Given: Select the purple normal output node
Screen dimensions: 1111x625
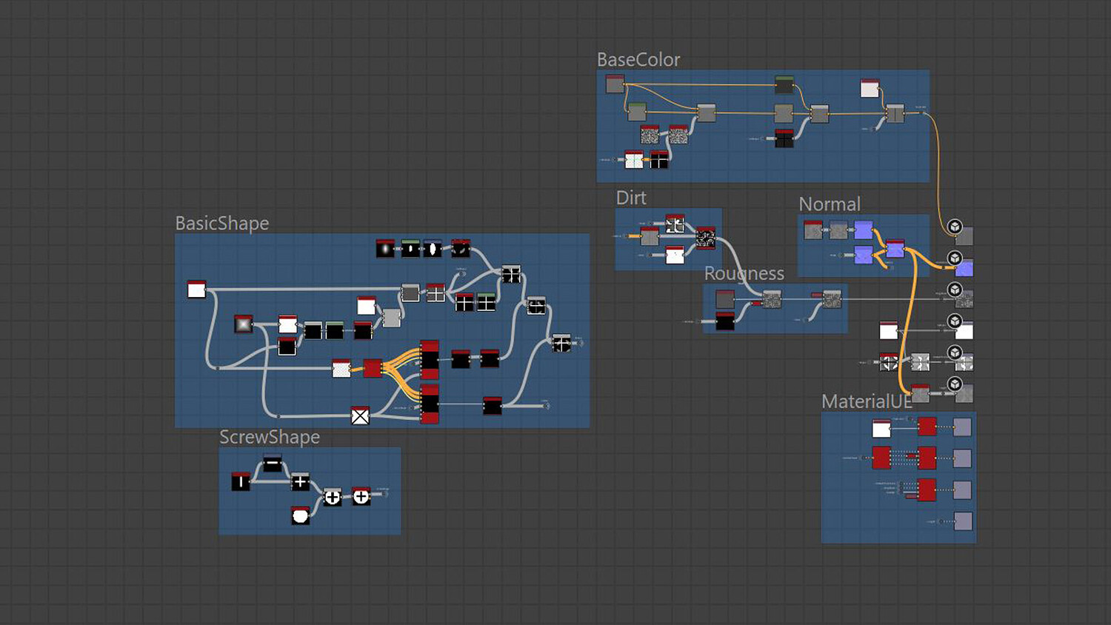Looking at the screenshot, I should [x=964, y=268].
